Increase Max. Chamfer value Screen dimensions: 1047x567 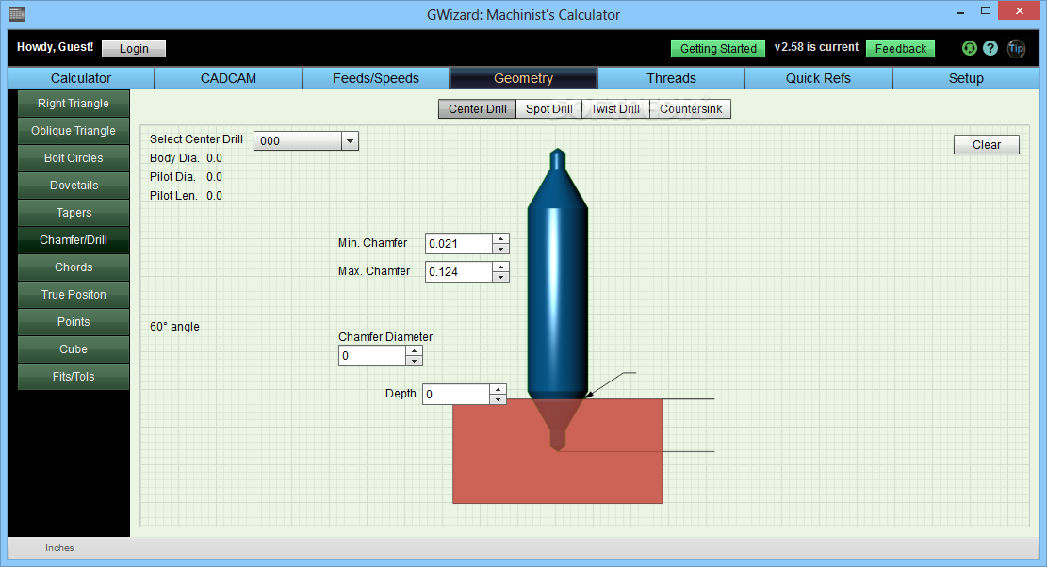pos(500,267)
